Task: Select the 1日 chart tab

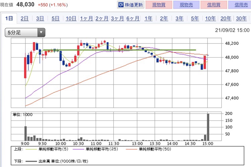Action: (9, 18)
